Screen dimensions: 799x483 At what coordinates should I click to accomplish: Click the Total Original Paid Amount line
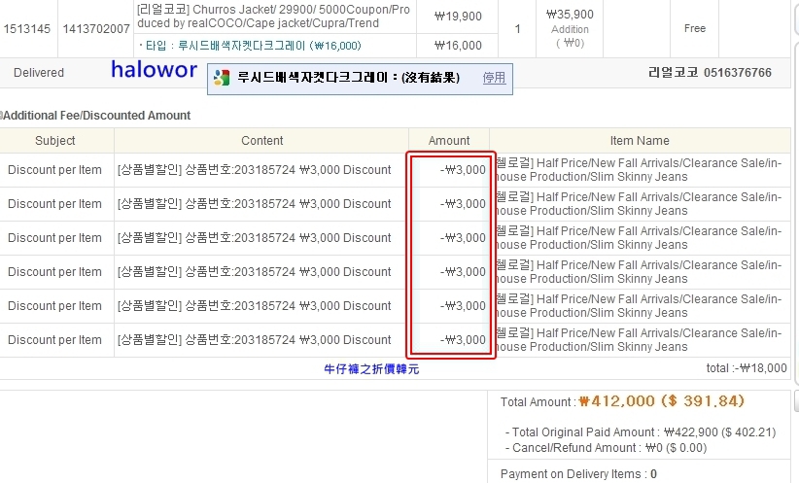coord(641,432)
